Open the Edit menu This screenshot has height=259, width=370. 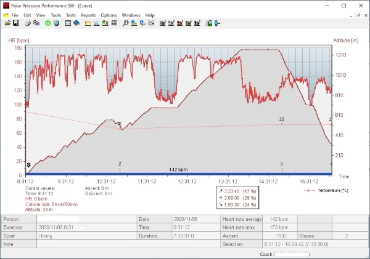27,15
